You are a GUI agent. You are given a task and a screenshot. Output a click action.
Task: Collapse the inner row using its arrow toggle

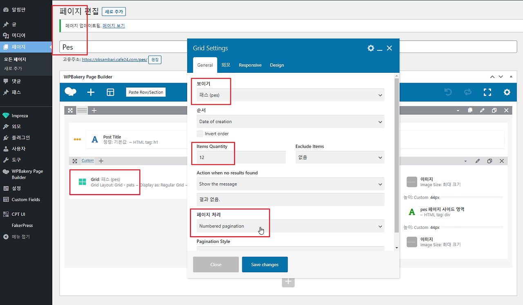tap(465, 161)
